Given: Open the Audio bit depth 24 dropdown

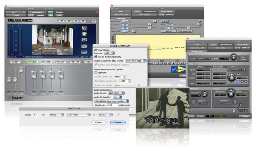Looking at the screenshot, I should coord(117,97).
